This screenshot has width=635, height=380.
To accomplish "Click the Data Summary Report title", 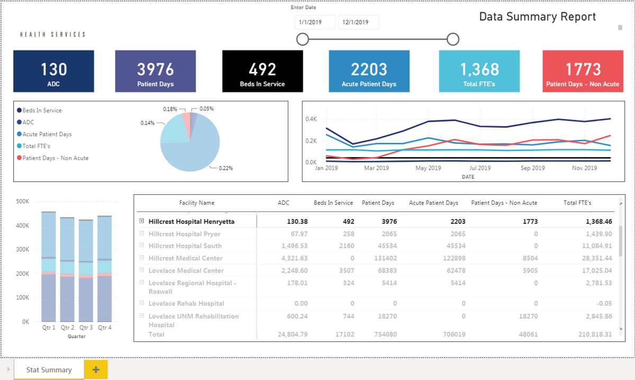I will pos(538,16).
